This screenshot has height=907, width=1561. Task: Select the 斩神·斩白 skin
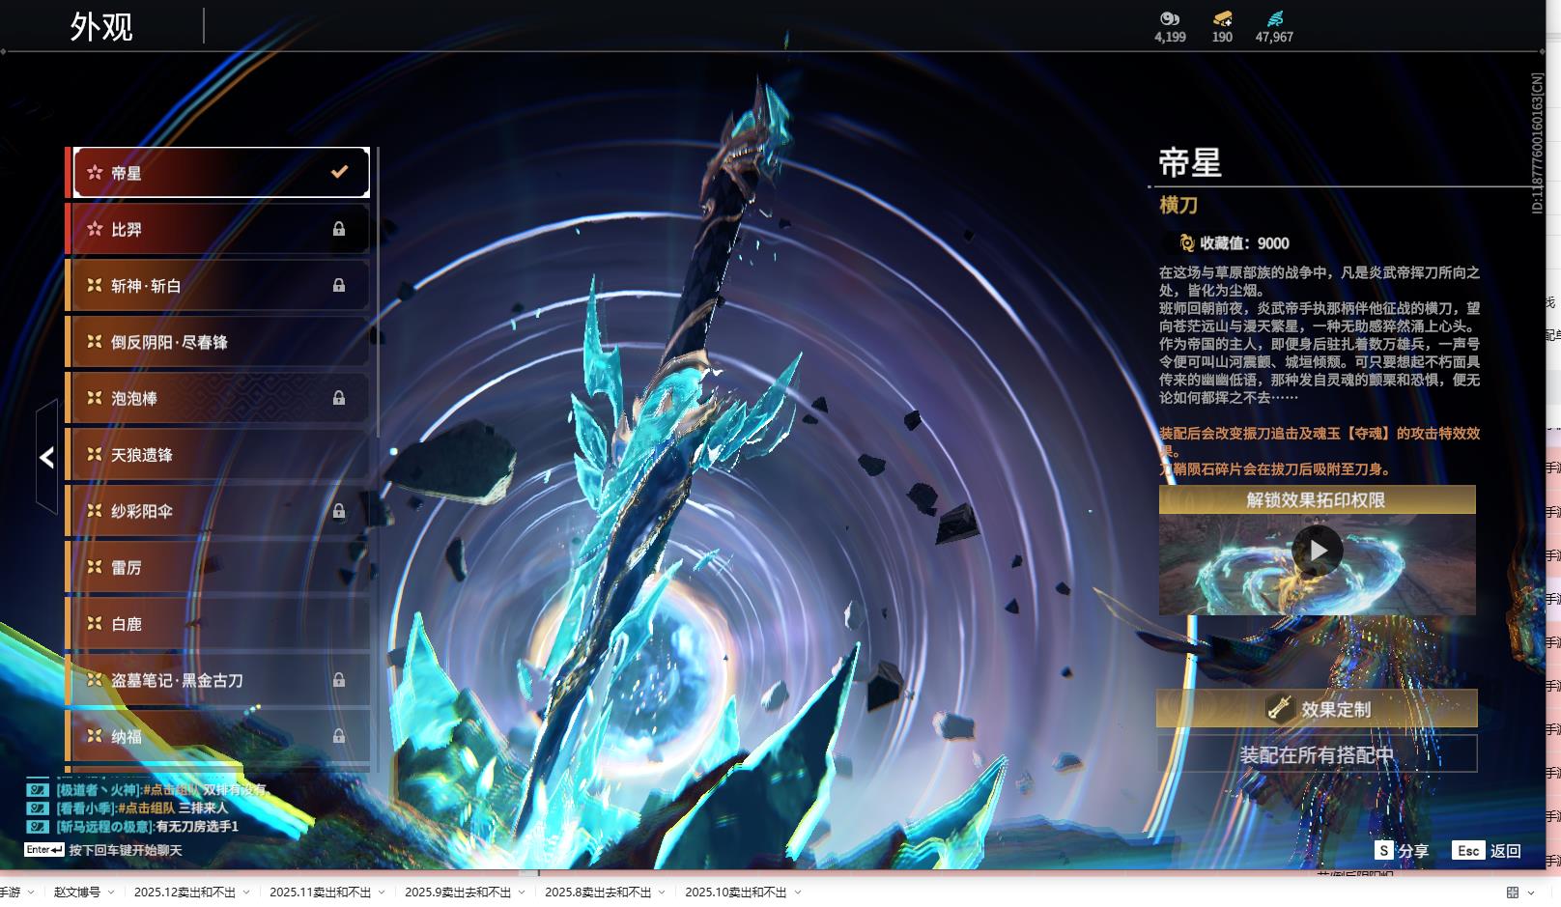coord(218,286)
